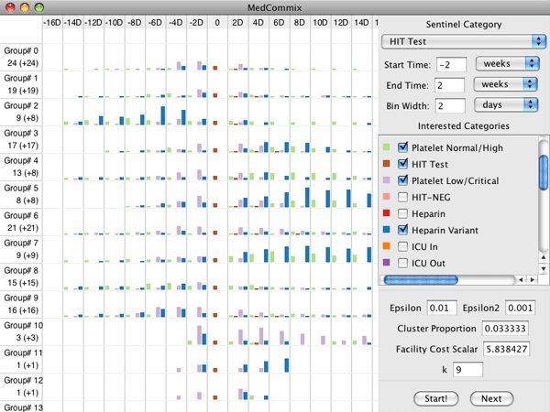Click the scroll right arrow of categories list

pyautogui.click(x=533, y=279)
